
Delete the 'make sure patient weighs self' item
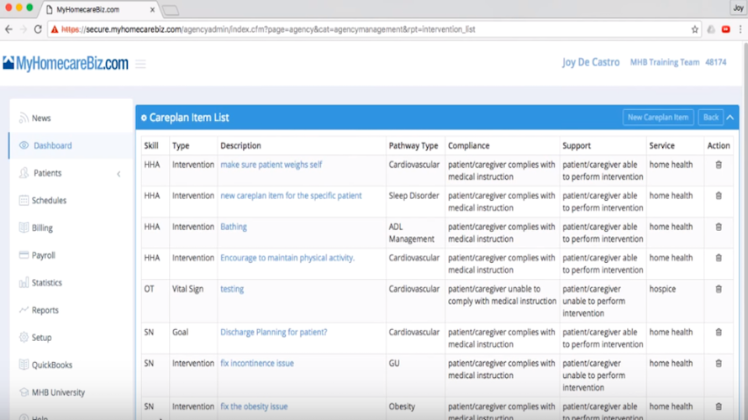click(x=719, y=165)
